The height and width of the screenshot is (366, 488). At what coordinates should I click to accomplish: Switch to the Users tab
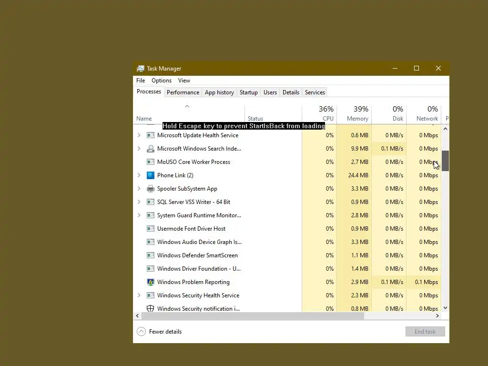pos(270,92)
